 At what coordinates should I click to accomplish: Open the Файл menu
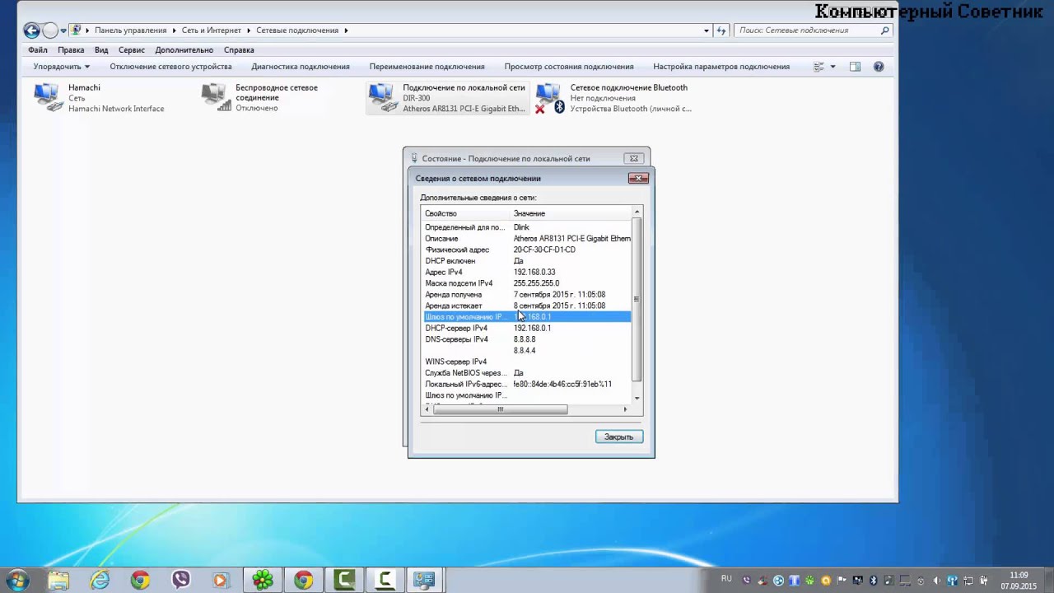[x=38, y=50]
